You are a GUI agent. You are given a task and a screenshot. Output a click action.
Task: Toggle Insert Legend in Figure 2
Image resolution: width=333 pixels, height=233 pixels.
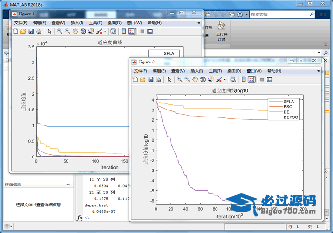[x=251, y=80]
